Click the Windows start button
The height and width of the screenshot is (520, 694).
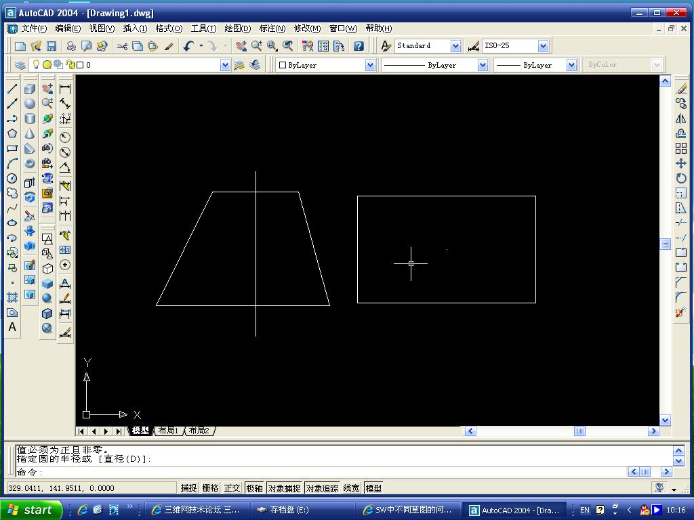click(30, 510)
